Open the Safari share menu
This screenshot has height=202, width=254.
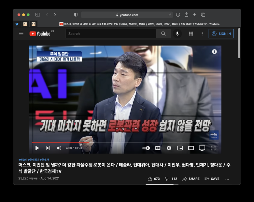coord(187,15)
